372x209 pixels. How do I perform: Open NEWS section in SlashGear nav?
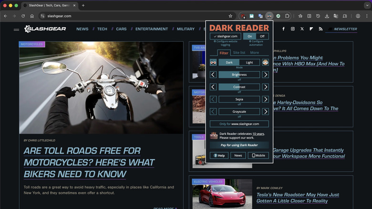pyautogui.click(x=83, y=29)
